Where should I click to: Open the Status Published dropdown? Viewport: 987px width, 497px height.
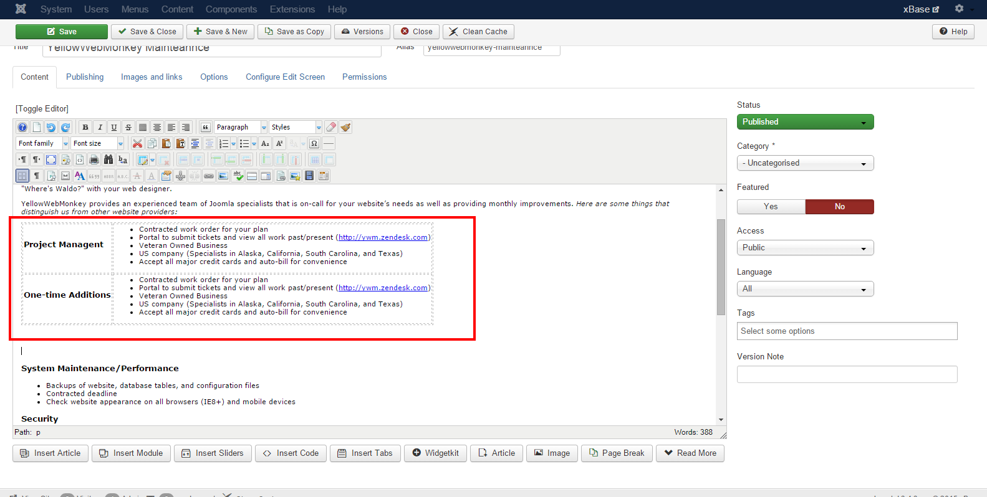(806, 122)
